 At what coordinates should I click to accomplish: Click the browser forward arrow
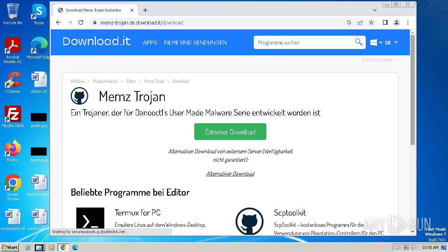pyautogui.click(x=70, y=22)
